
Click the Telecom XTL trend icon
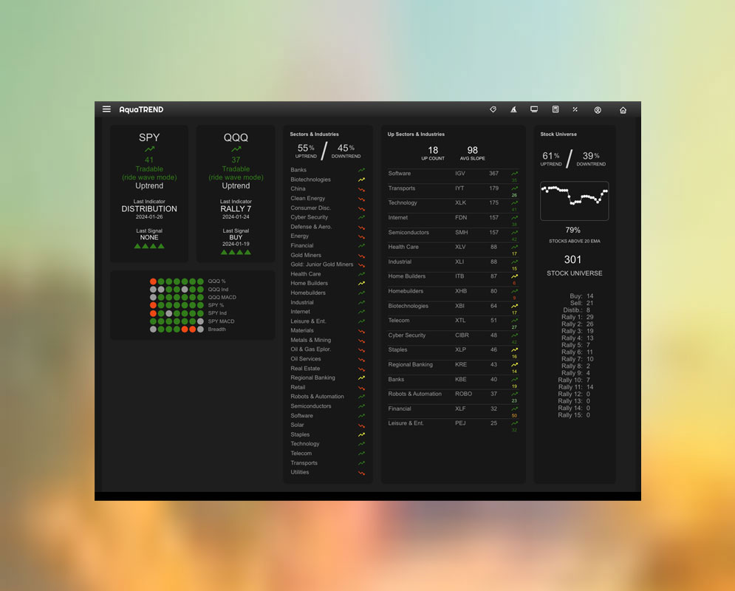[x=514, y=321]
